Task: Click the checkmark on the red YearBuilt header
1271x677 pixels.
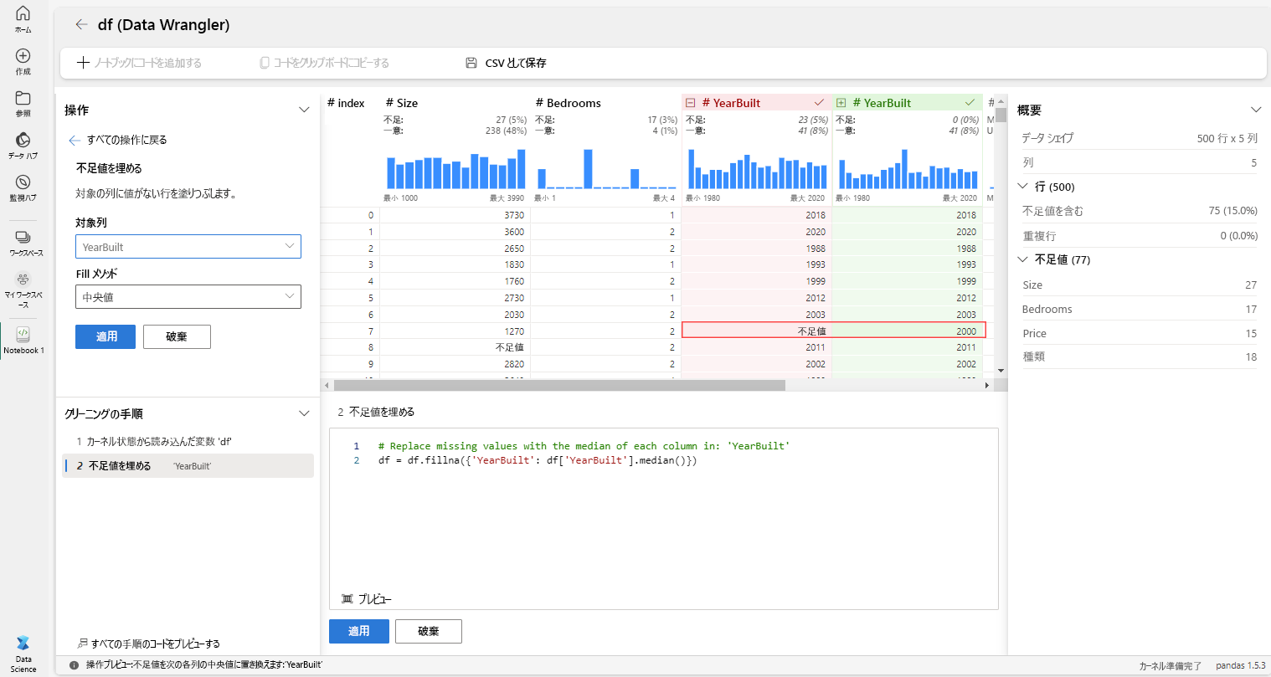Action: coord(819,102)
